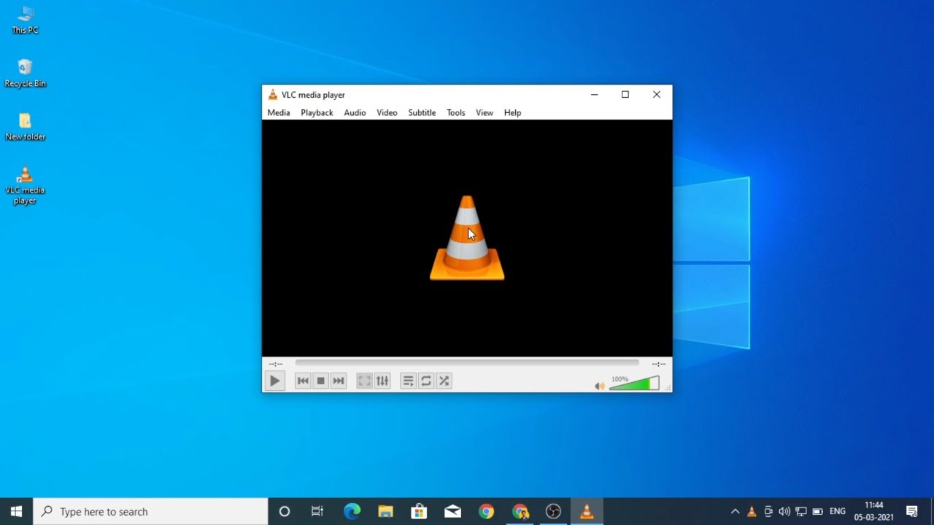This screenshot has height=525, width=934.
Task: Switch ENG input language indicator
Action: click(838, 511)
